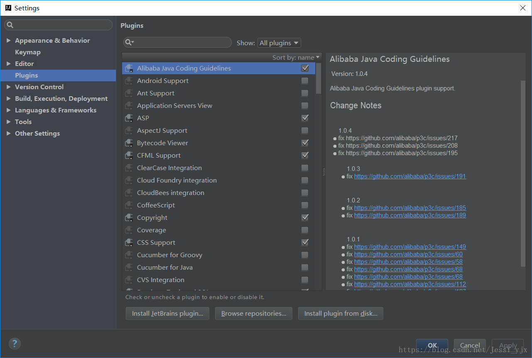Click the Cancel button

470,345
